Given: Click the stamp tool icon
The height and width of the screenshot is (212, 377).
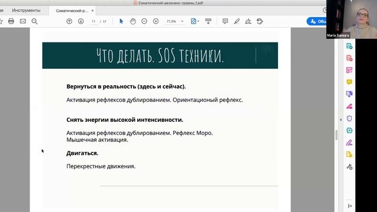Looking at the screenshot, I should point(260,21).
